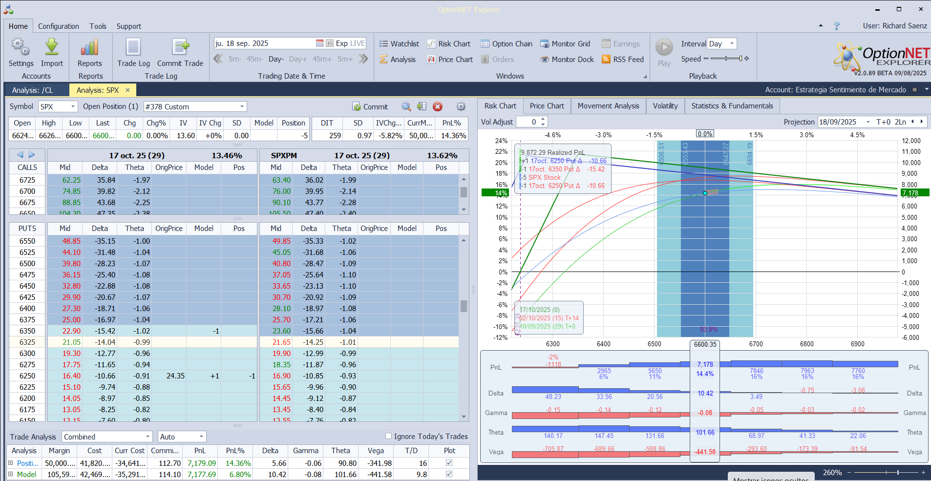931x481 pixels.
Task: Click the green columns icon beside magnifier
Action: tap(422, 106)
